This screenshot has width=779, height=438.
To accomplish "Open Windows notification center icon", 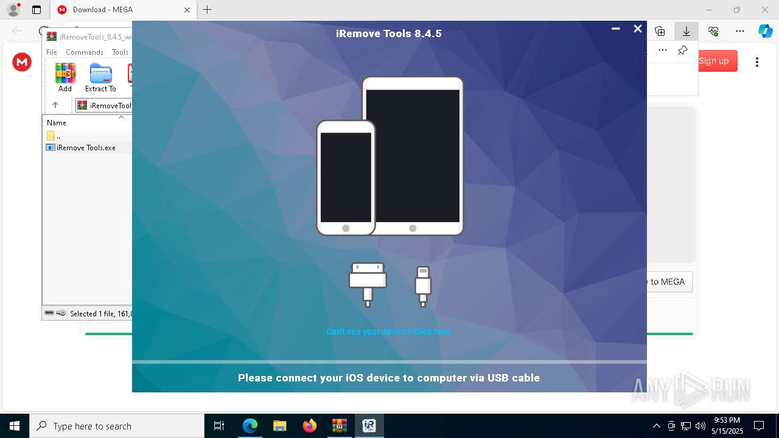I will pos(759,426).
